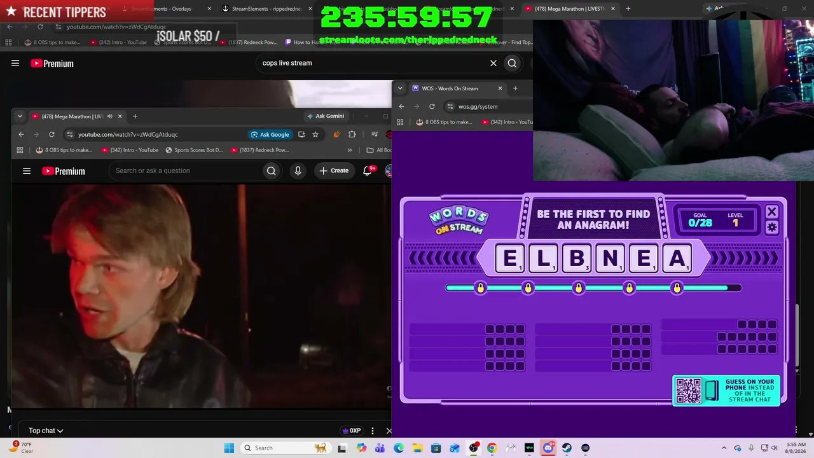Switch to the WOS - Words On Stream tab
Screen dimensions: 814x458
456,88
